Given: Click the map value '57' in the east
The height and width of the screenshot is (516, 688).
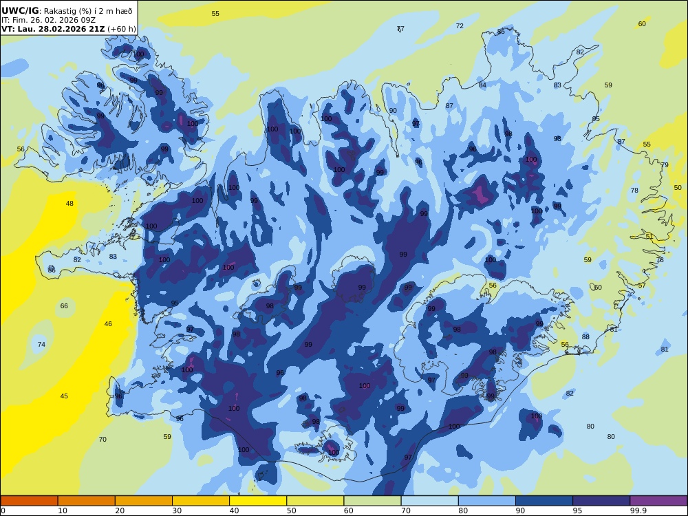Looking at the screenshot, I should 642,286.
